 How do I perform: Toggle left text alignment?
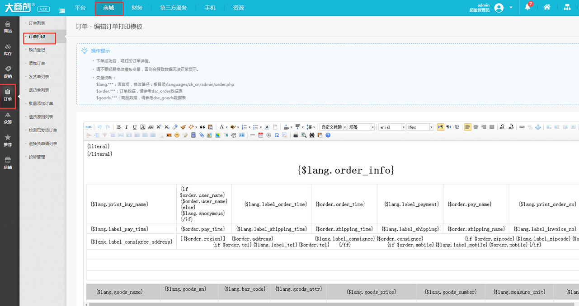click(x=468, y=127)
